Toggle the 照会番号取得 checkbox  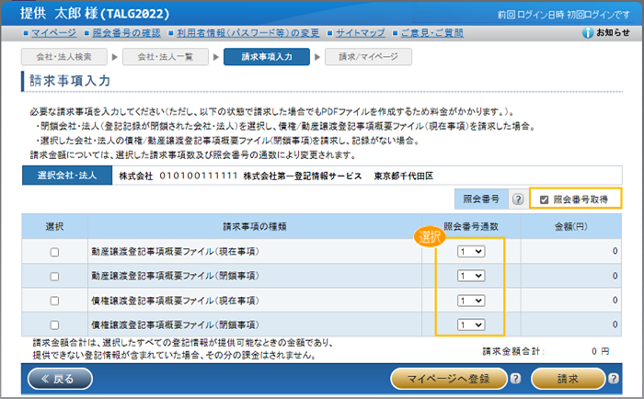tap(545, 199)
